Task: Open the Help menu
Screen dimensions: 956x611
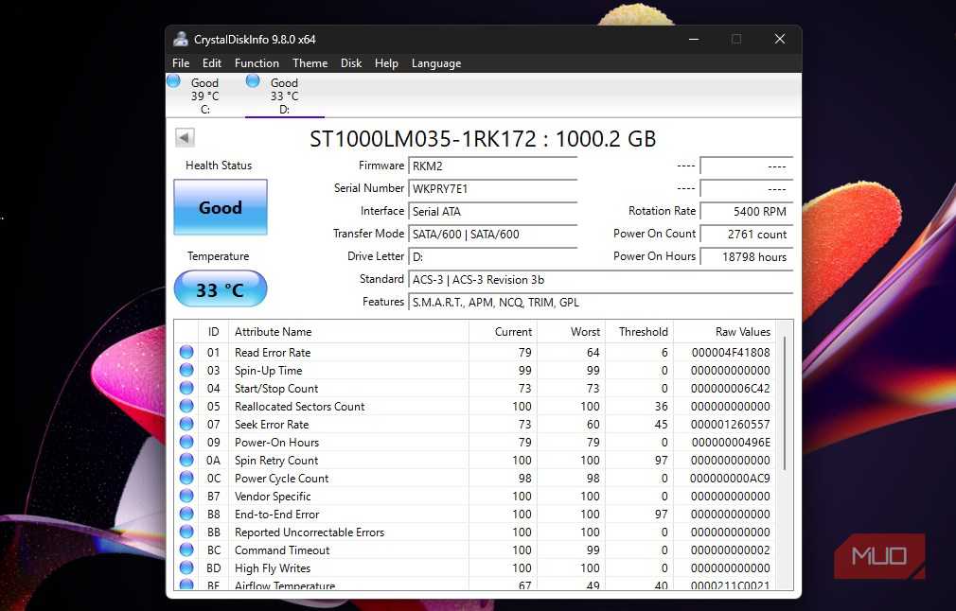Action: 386,63
